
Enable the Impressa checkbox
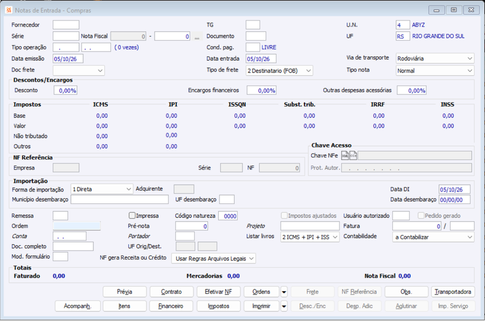click(x=132, y=216)
